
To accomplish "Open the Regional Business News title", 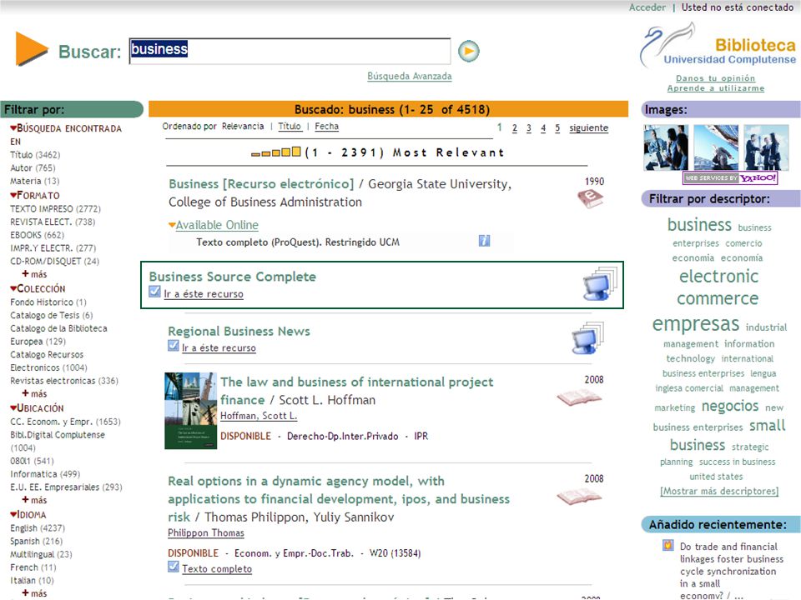I will tap(239, 331).
